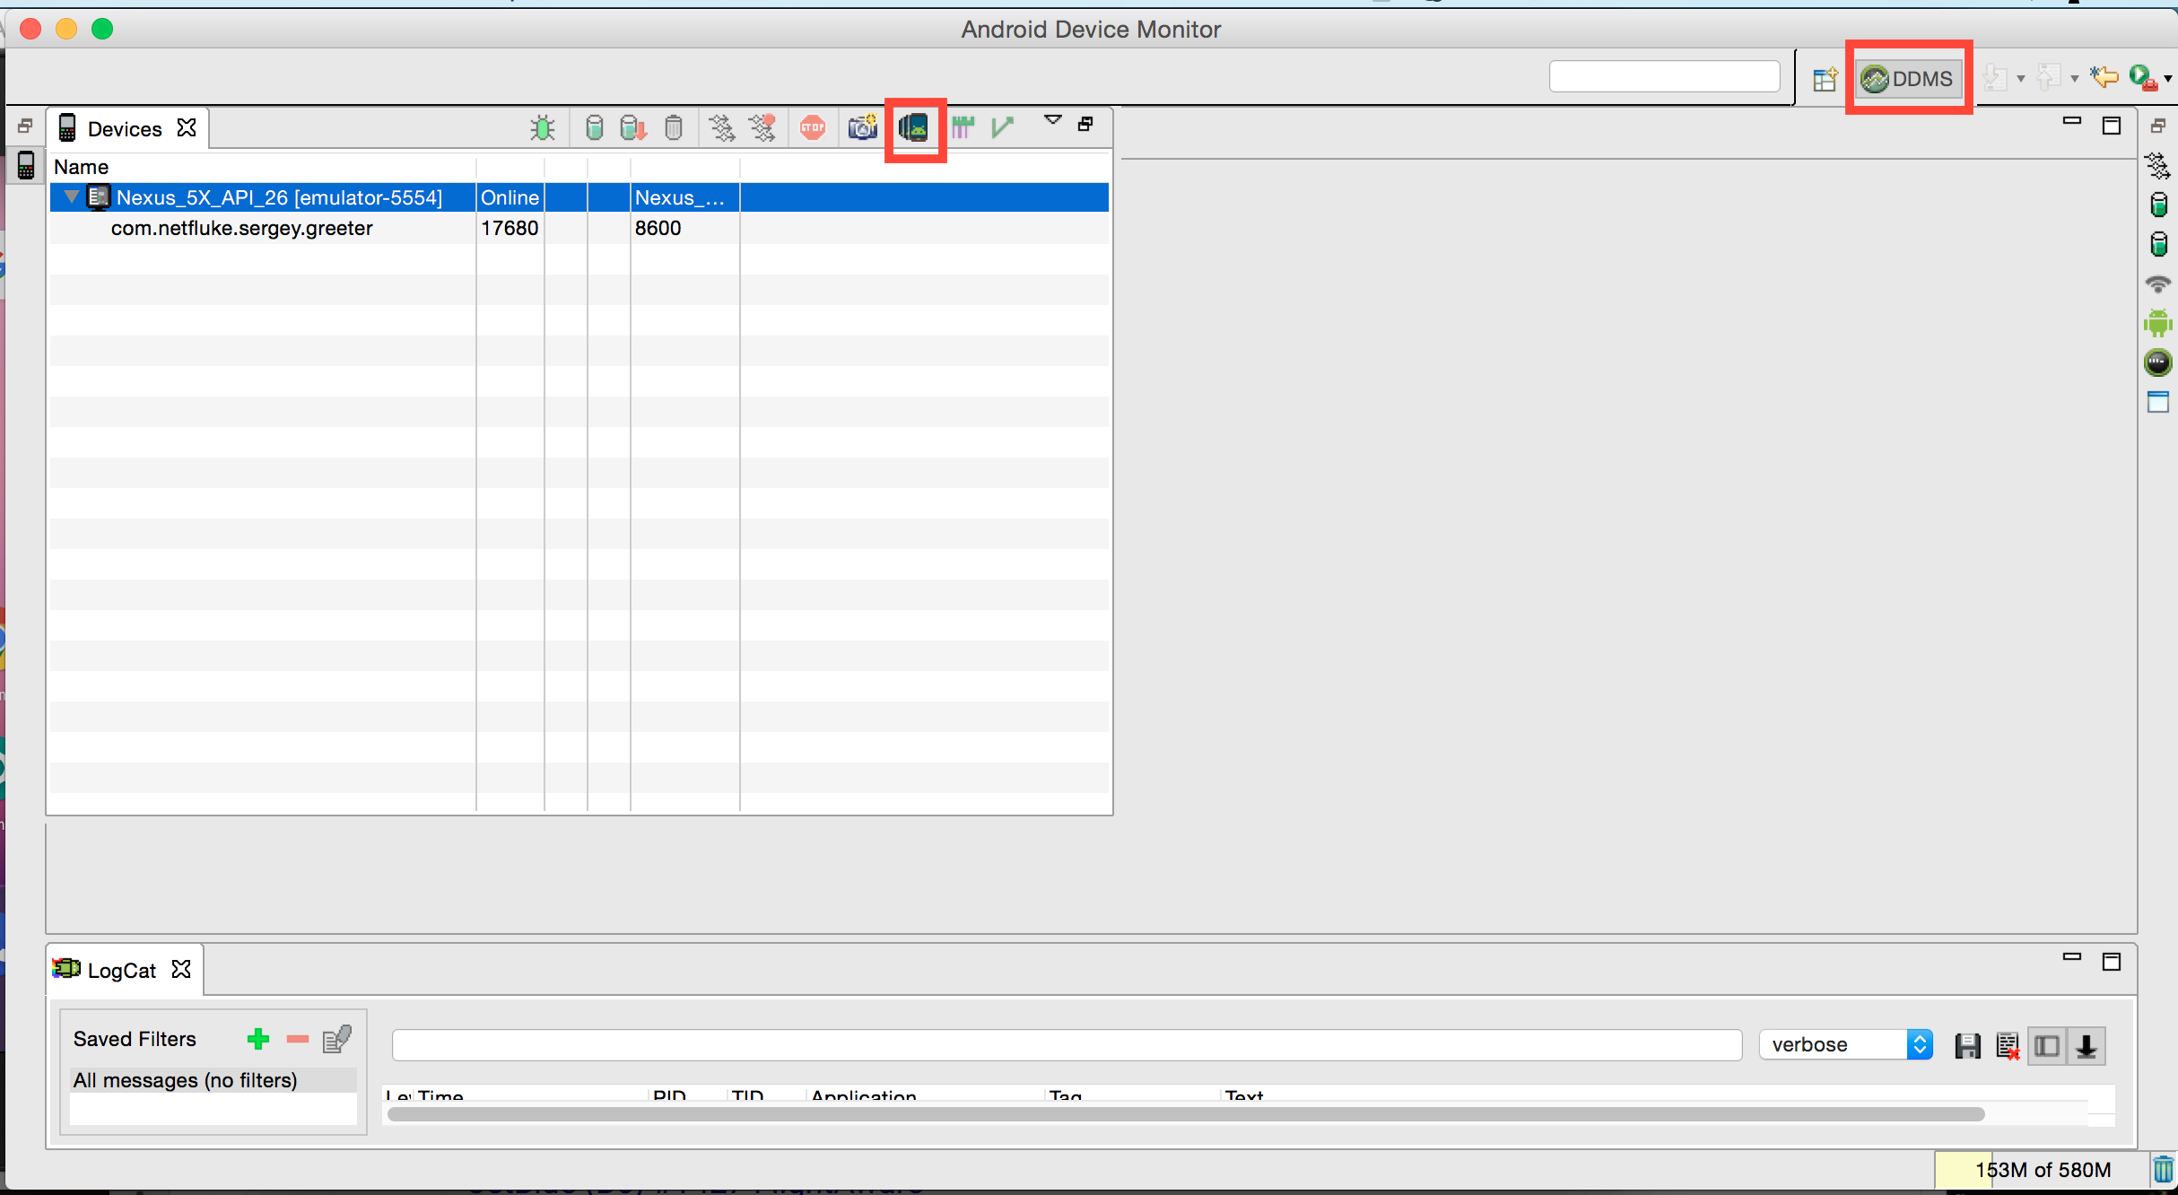Screen dimensions: 2178x1195
Task: Select All messages (no filters) entry
Action: pos(213,1080)
